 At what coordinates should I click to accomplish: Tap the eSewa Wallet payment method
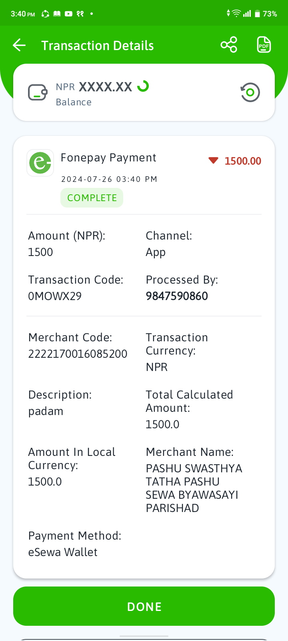click(x=63, y=552)
